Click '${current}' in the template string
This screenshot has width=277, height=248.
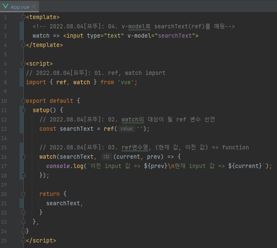tap(245, 166)
